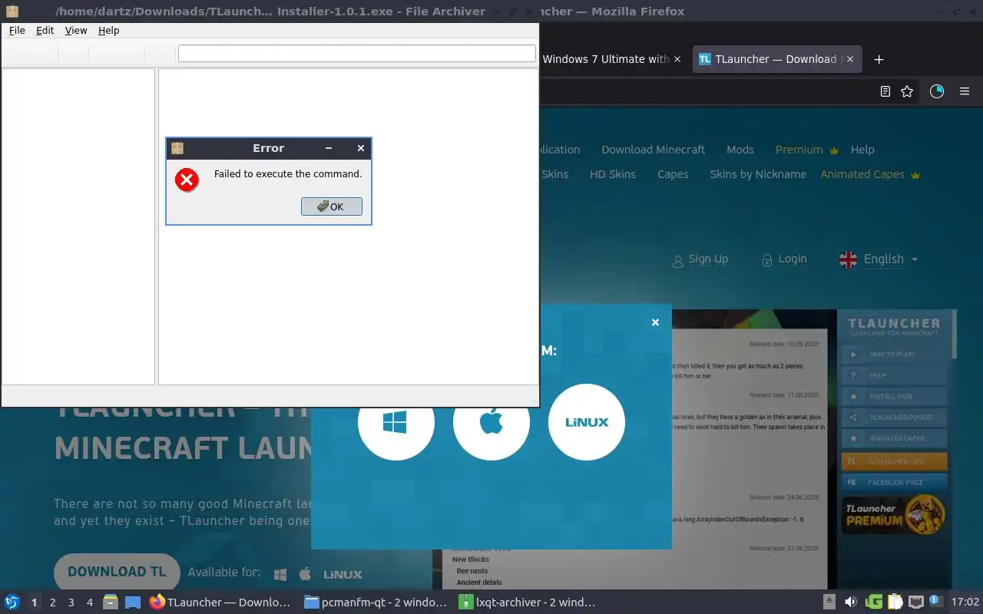This screenshot has height=614, width=983.
Task: Click the TLauncher Premium banner
Action: point(895,516)
